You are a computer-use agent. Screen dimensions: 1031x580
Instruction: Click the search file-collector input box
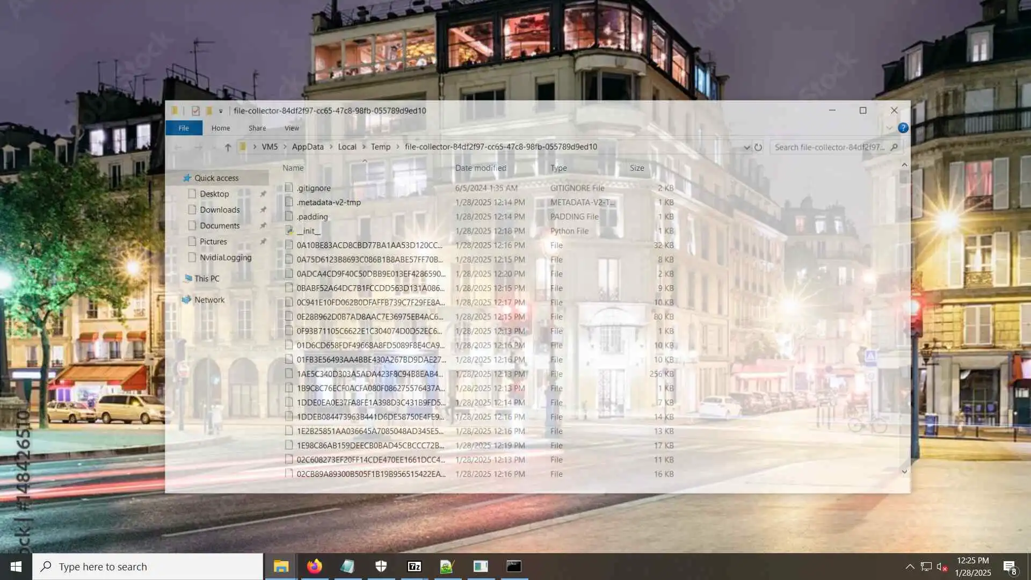pyautogui.click(x=830, y=147)
